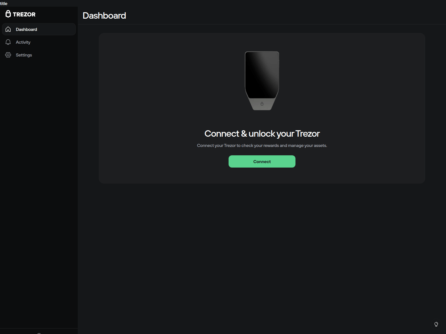Click the TREZOR wordmark in the sidebar
The image size is (446, 334).
pyautogui.click(x=24, y=14)
